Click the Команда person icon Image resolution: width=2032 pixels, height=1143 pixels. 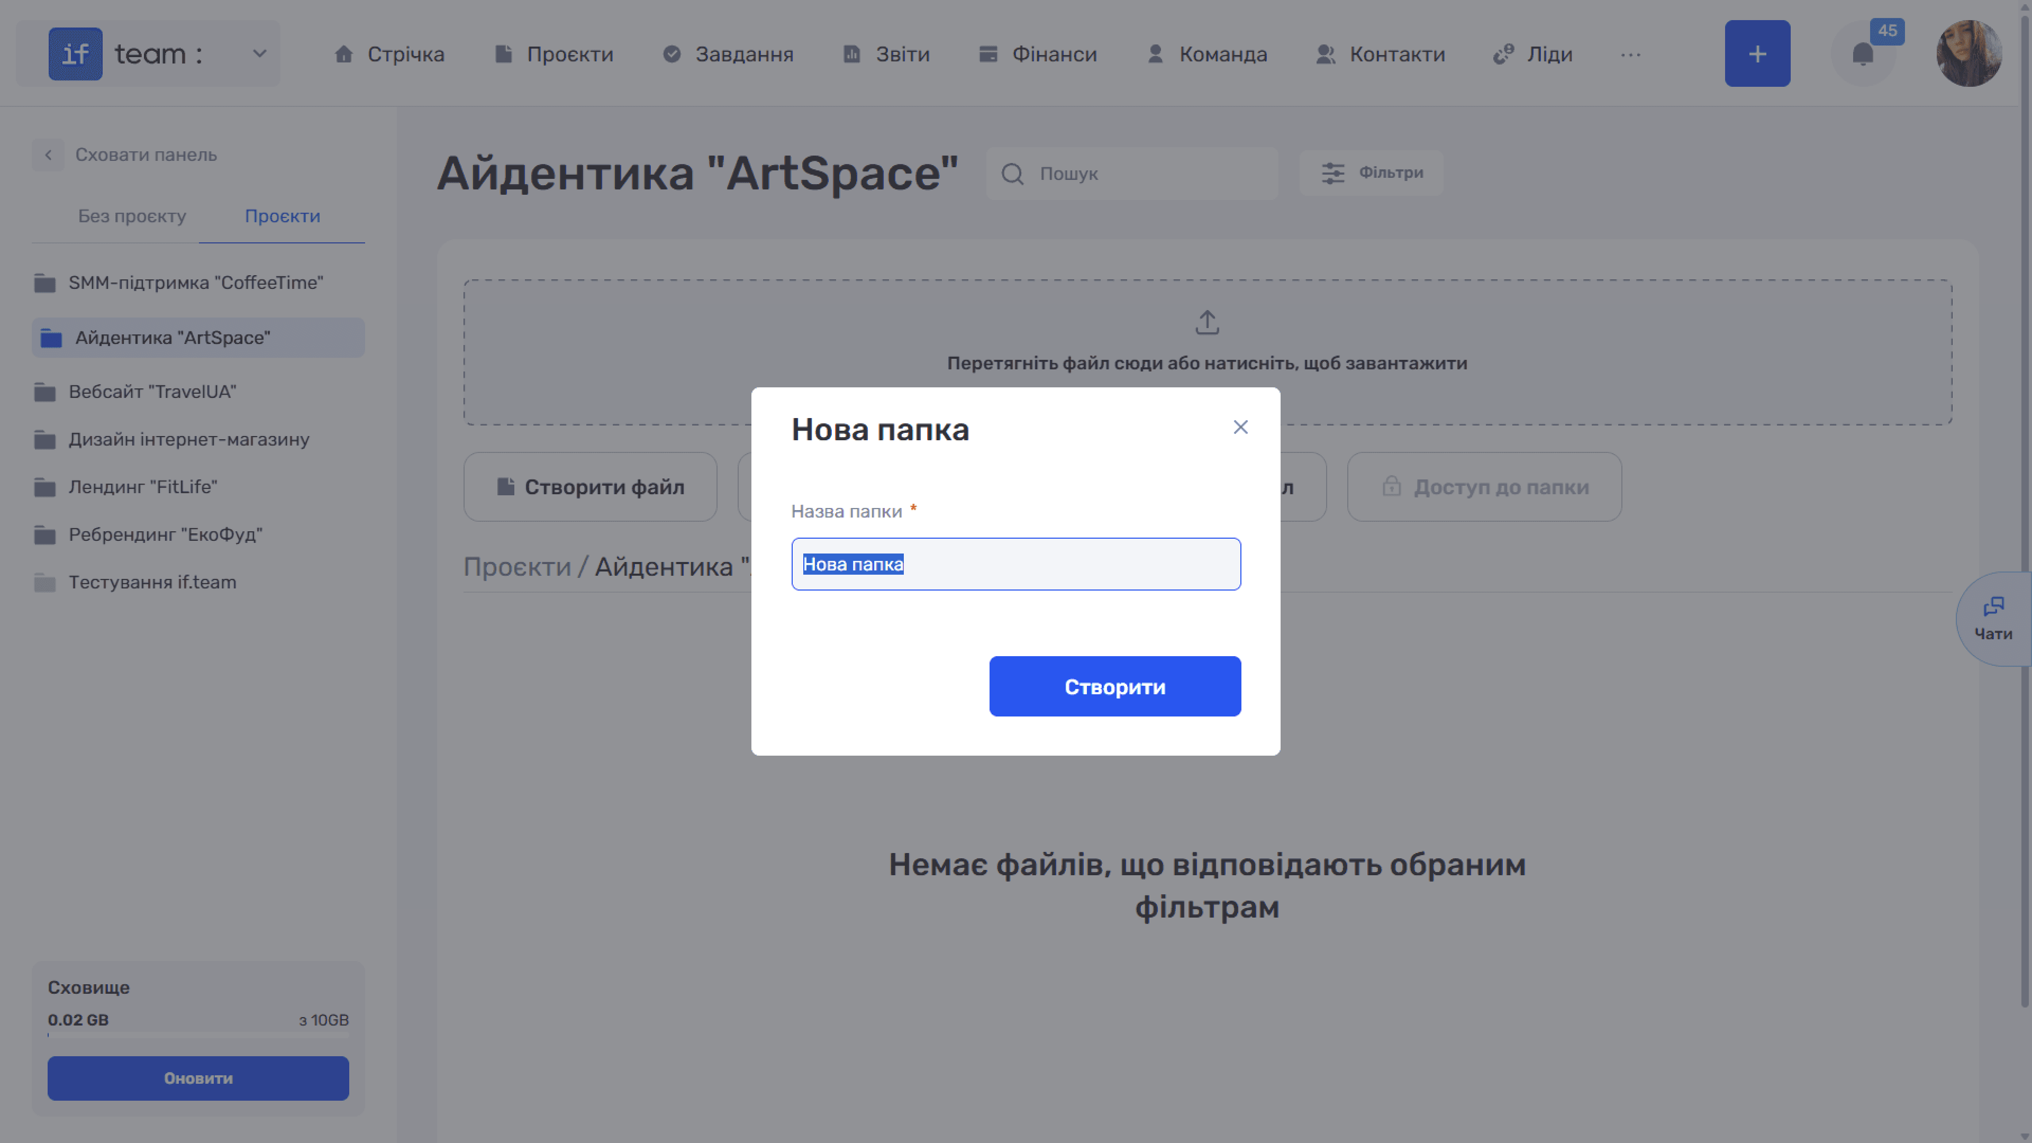click(1155, 53)
